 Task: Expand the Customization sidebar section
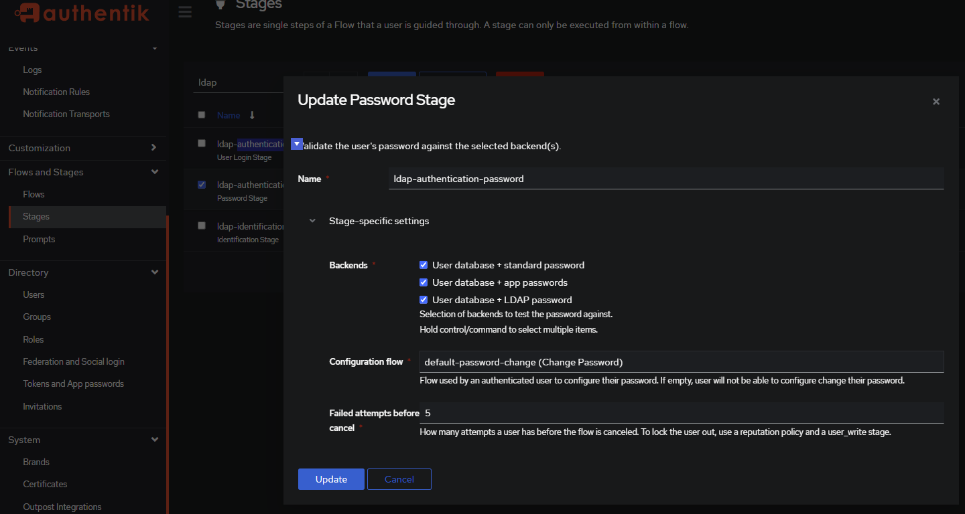point(153,148)
